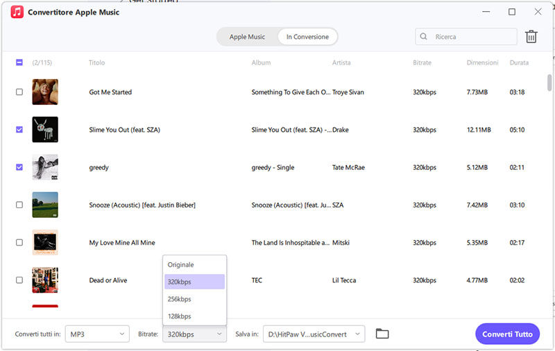Click Snooze (Acoustic) [feat. Justin Bieber] title

tap(142, 205)
